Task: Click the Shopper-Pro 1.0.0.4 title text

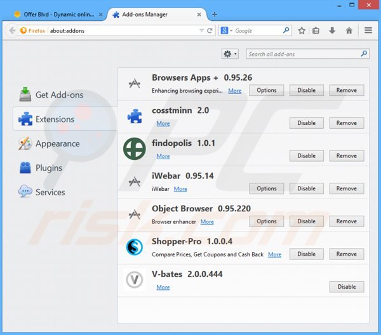Action: click(x=192, y=241)
